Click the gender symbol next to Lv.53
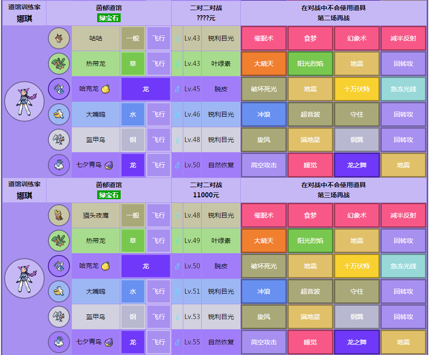431x355 pixels. click(177, 317)
